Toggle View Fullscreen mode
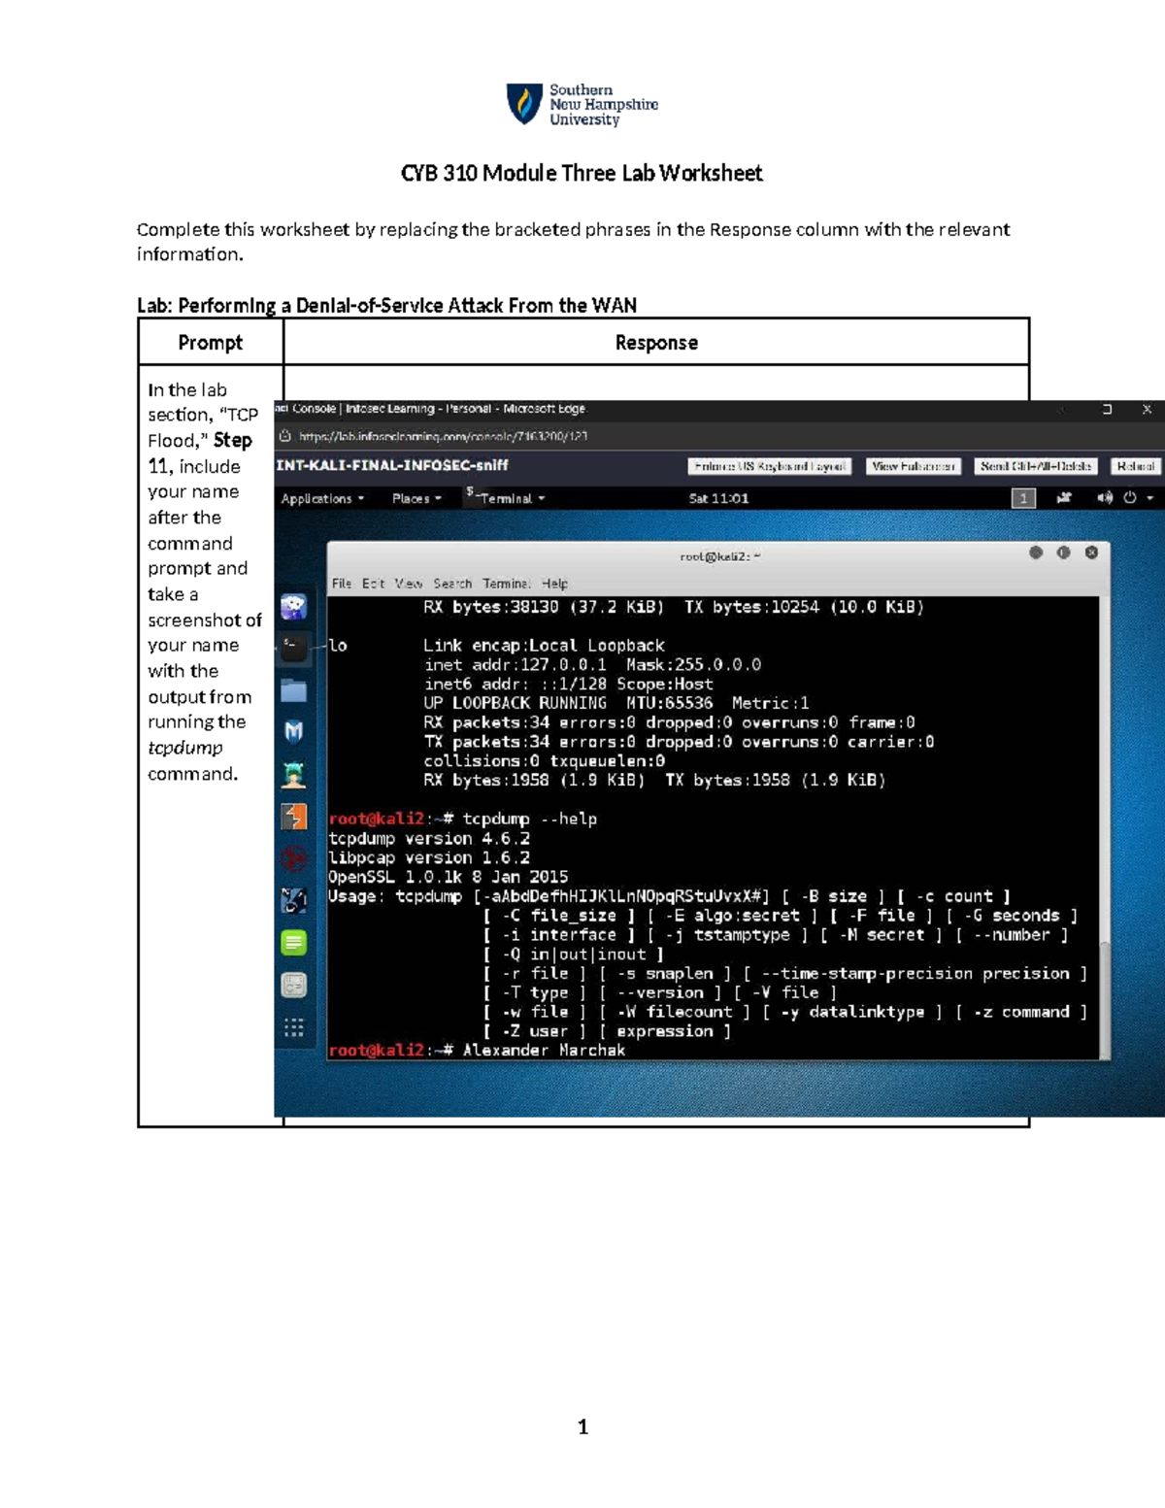The width and height of the screenshot is (1165, 1508). (913, 466)
